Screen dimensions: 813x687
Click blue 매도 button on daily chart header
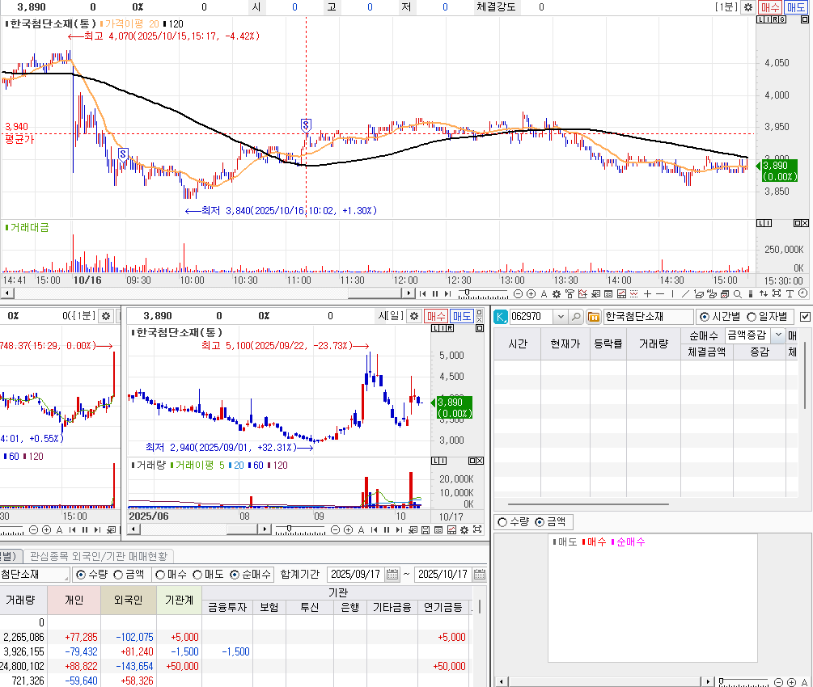tap(461, 315)
